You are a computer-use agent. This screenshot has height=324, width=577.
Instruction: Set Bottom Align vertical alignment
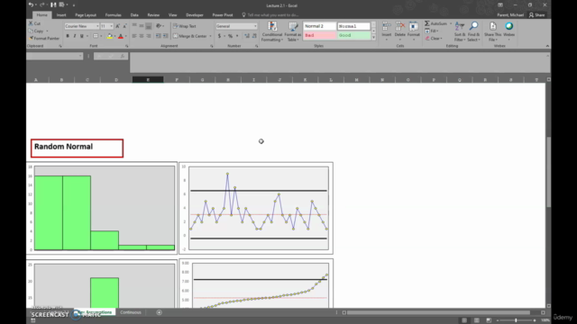click(x=149, y=26)
